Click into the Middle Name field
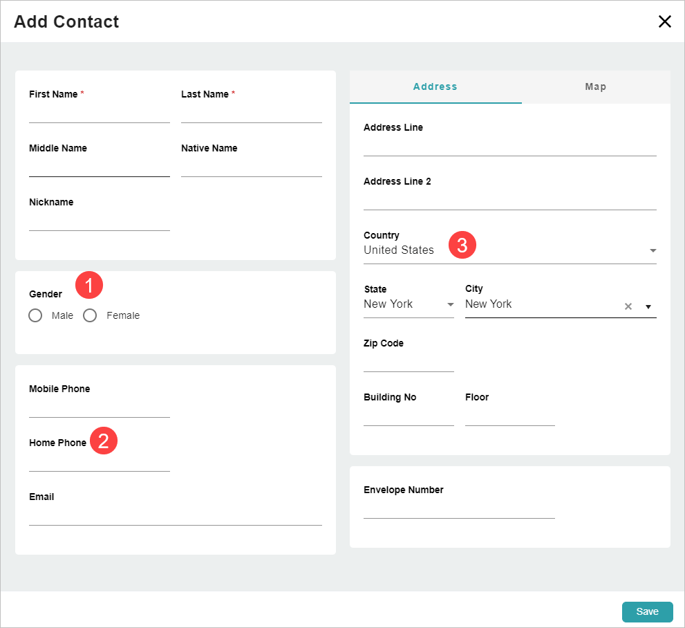The image size is (685, 628). click(x=99, y=168)
